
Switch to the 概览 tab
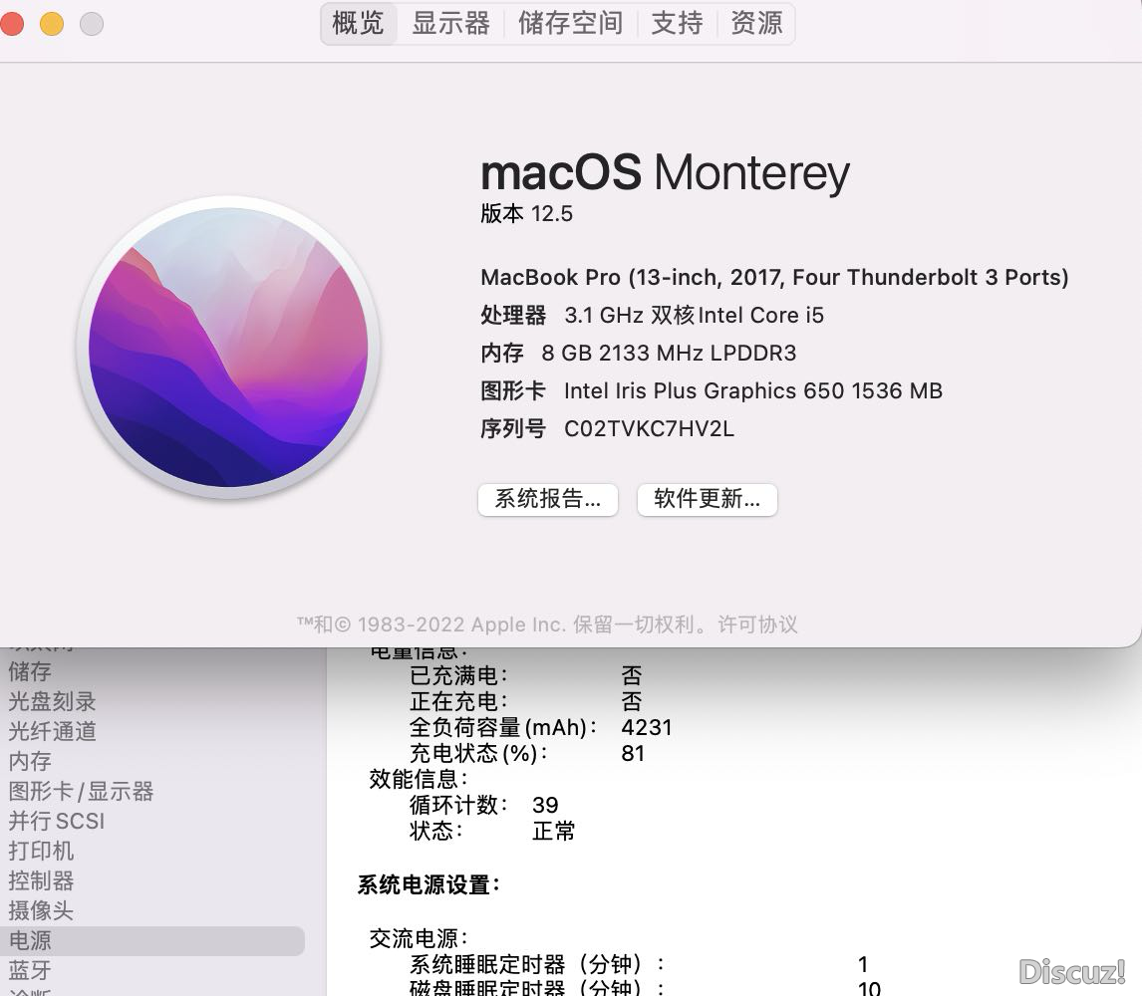359,23
